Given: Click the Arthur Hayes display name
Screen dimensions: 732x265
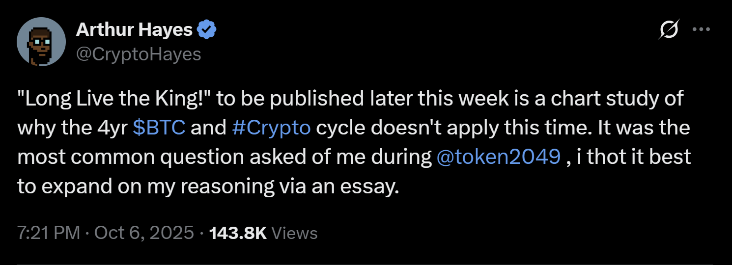Looking at the screenshot, I should pyautogui.click(x=134, y=30).
